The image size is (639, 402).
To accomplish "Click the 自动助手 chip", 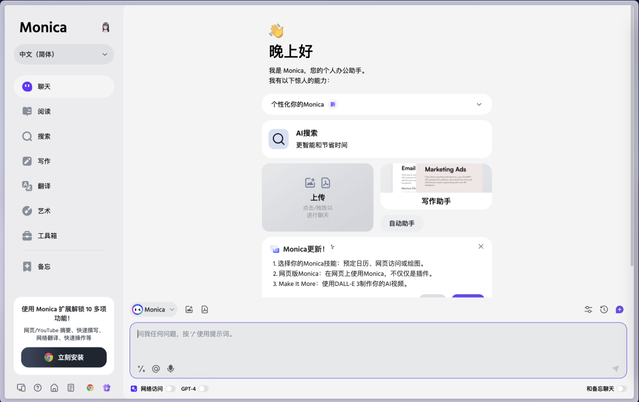I will click(x=402, y=223).
